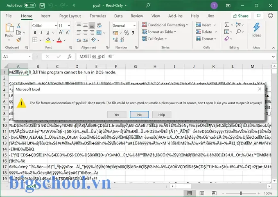Click the Name Box showing A1
This screenshot has height=197, width=278.
coord(17,57)
